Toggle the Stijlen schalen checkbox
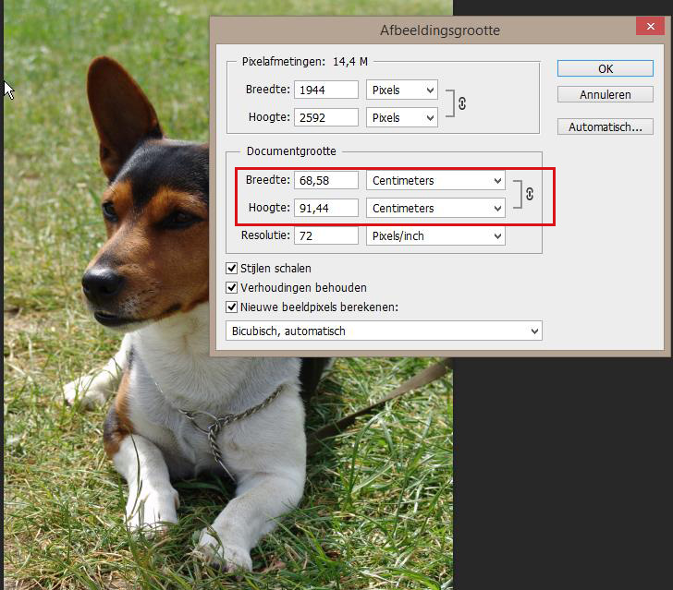The image size is (673, 590). click(232, 269)
